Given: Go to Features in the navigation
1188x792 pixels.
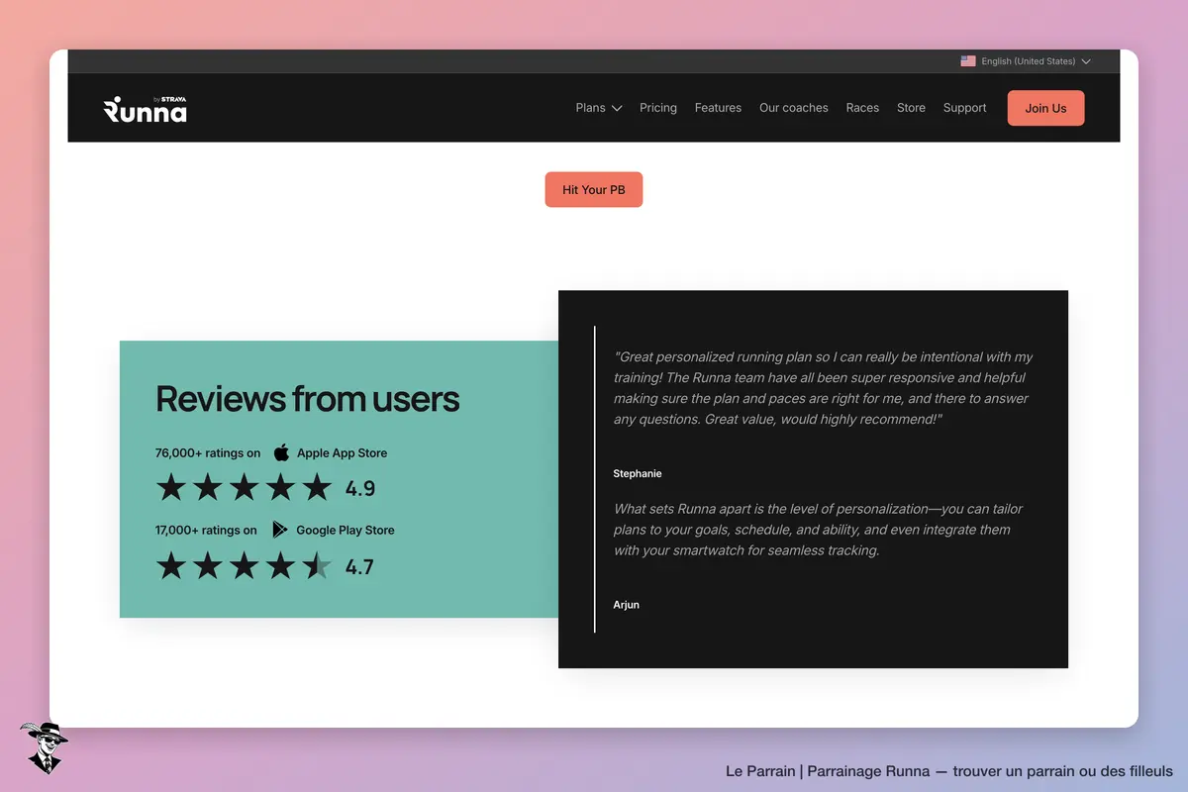Looking at the screenshot, I should [718, 108].
